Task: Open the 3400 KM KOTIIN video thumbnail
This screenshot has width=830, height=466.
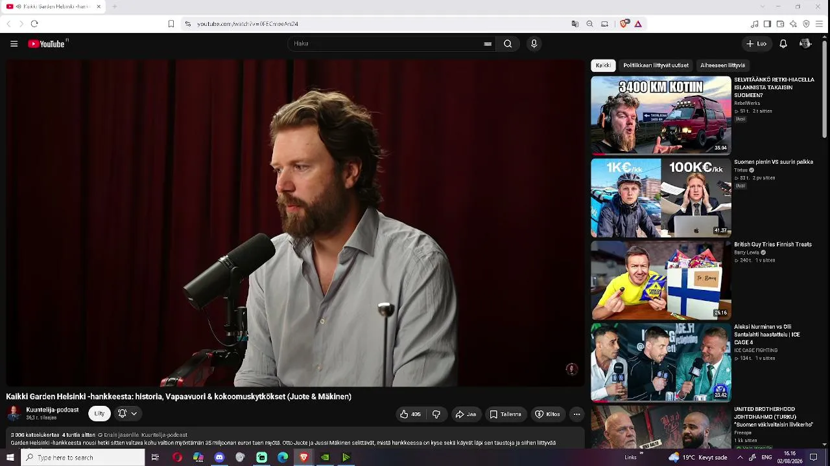Action: click(661, 115)
